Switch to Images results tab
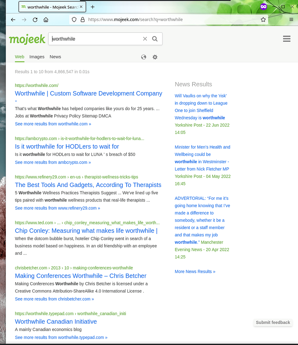The height and width of the screenshot is (345, 298). [37, 57]
